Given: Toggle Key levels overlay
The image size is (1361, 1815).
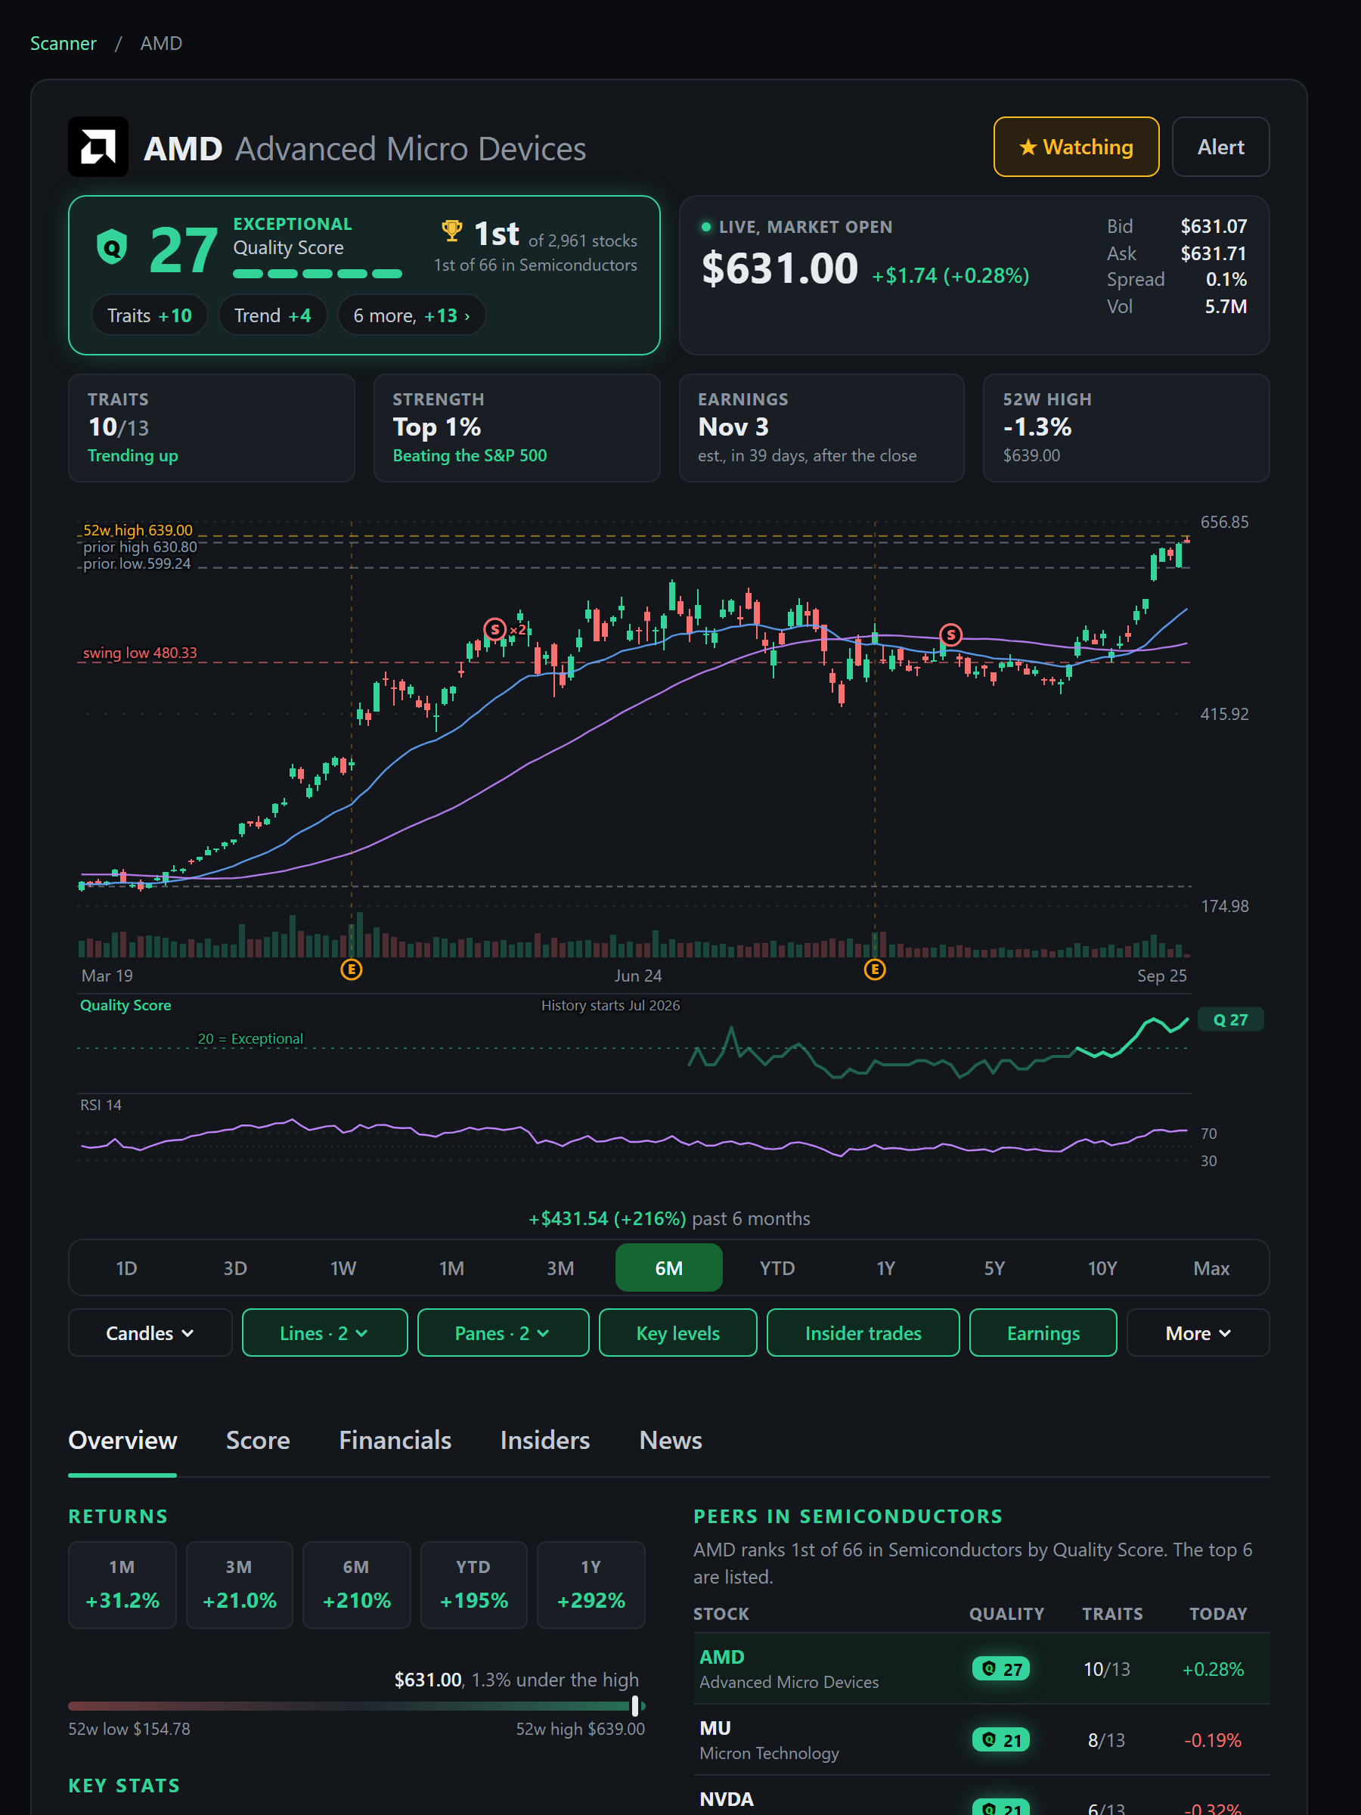Looking at the screenshot, I should [x=677, y=1333].
